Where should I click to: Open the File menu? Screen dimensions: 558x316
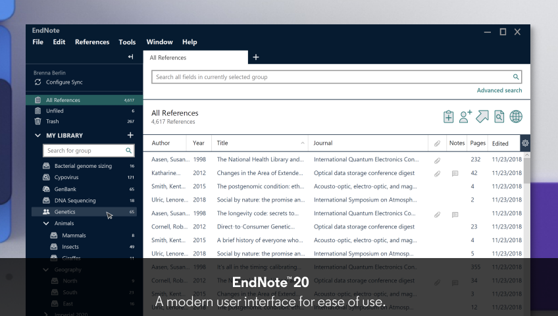pyautogui.click(x=38, y=42)
